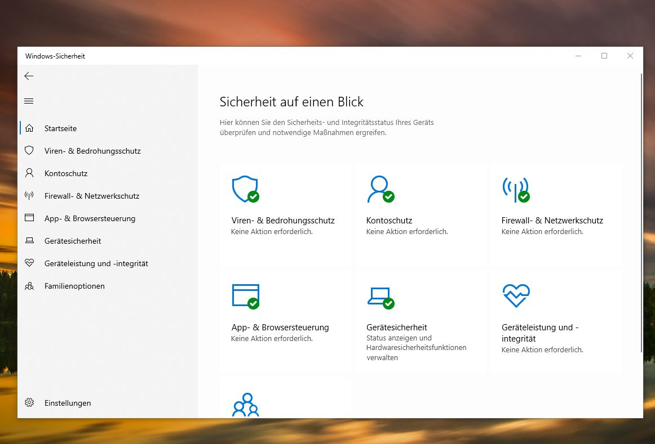The image size is (655, 444).
Task: Close the Windows-Sicherheit window
Action: (630, 56)
